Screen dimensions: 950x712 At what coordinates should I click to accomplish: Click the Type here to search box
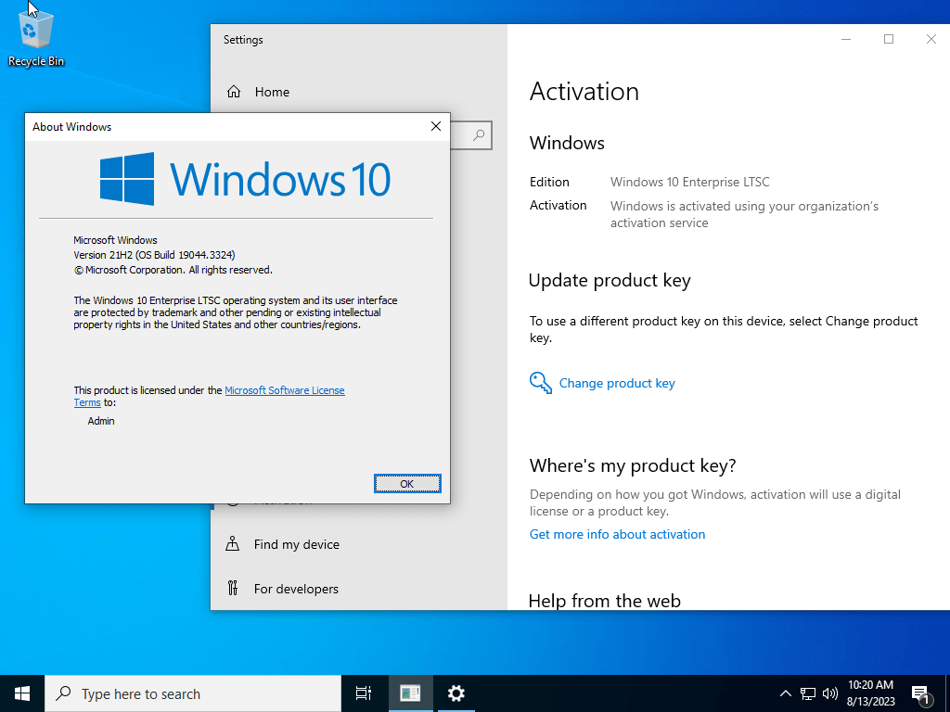pyautogui.click(x=193, y=693)
